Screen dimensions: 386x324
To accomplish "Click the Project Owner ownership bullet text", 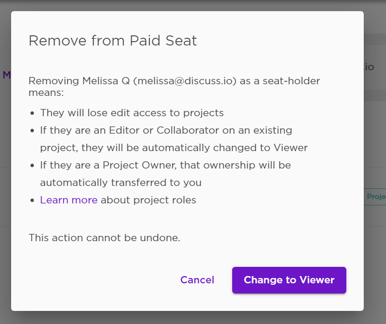I will coord(165,174).
